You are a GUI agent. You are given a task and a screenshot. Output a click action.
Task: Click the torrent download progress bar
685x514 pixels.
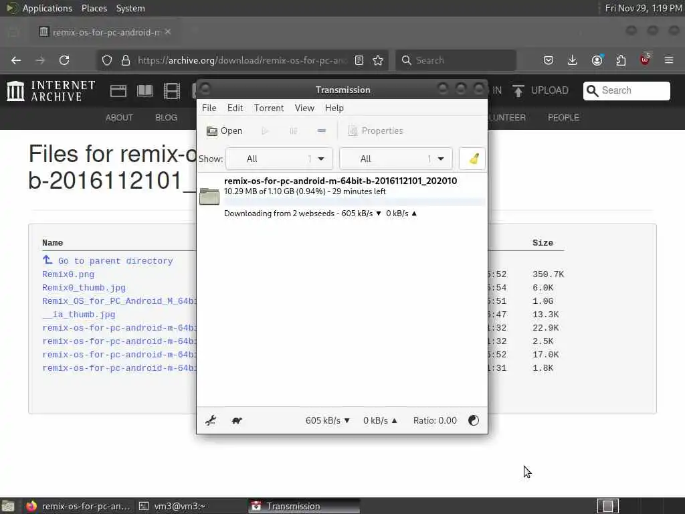(354, 202)
